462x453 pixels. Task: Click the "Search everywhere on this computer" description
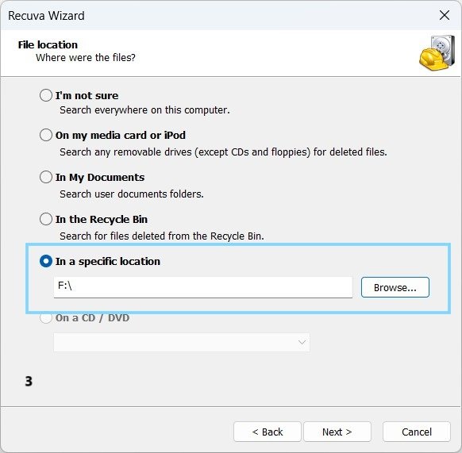point(144,110)
